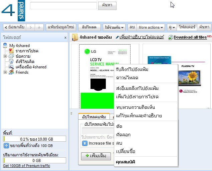The width and height of the screenshot is (212, 171).
Task: Open รายการโปรด favorites folder
Action: coord(27,51)
